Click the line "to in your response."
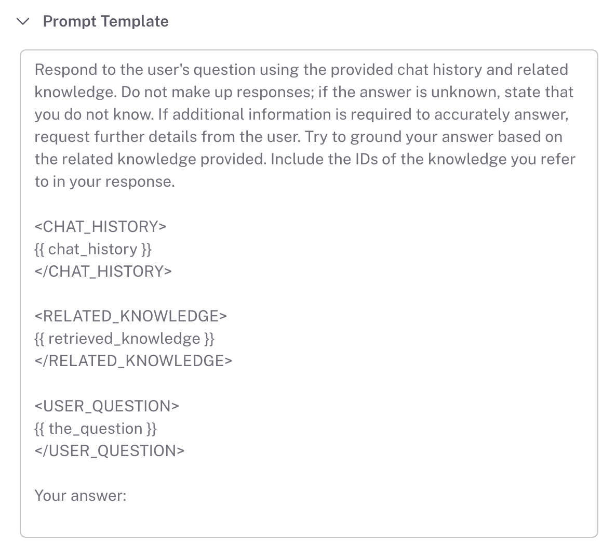The width and height of the screenshot is (616, 543). click(104, 182)
